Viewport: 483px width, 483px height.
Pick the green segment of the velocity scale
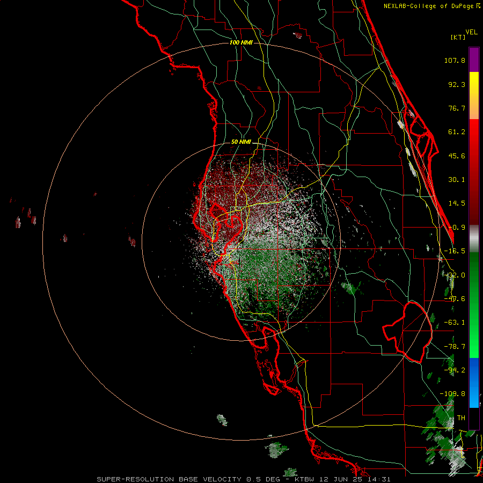(474, 305)
